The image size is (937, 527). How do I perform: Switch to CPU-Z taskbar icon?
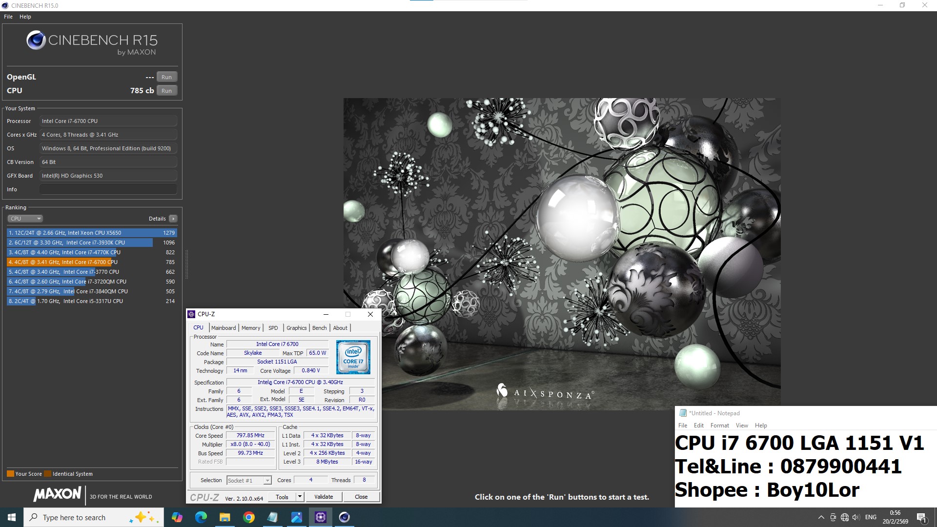click(x=321, y=517)
